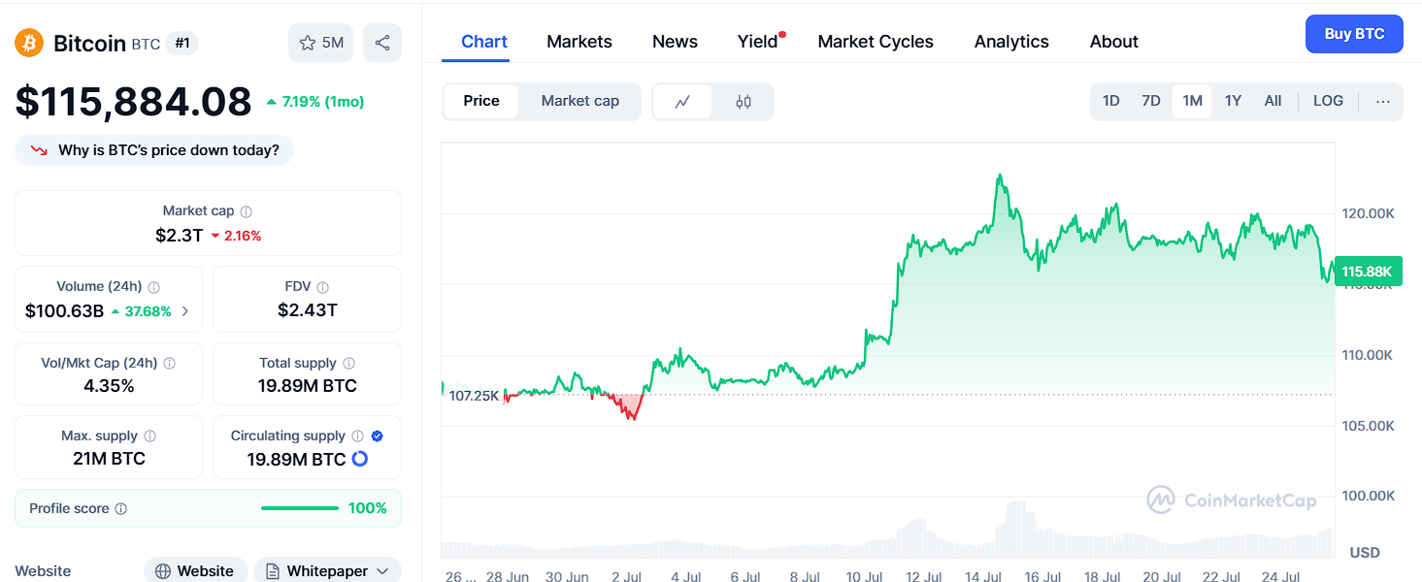Open the share options icon

click(x=381, y=44)
